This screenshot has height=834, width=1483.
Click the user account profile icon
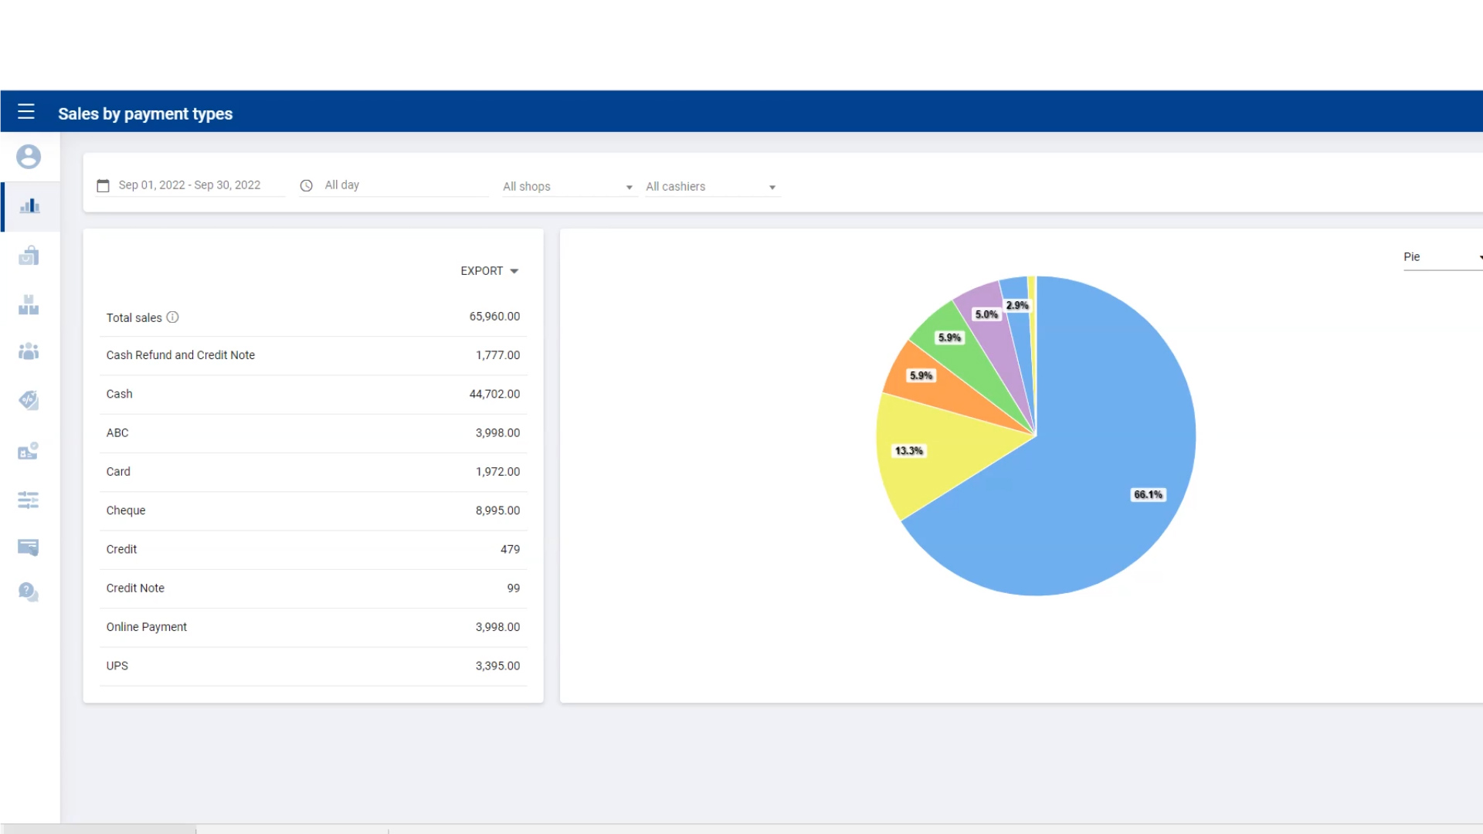pyautogui.click(x=29, y=157)
